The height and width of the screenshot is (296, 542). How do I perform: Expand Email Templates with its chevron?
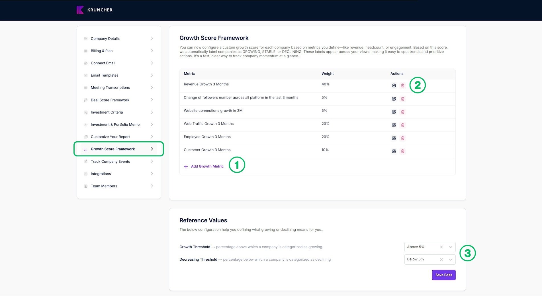(x=152, y=75)
